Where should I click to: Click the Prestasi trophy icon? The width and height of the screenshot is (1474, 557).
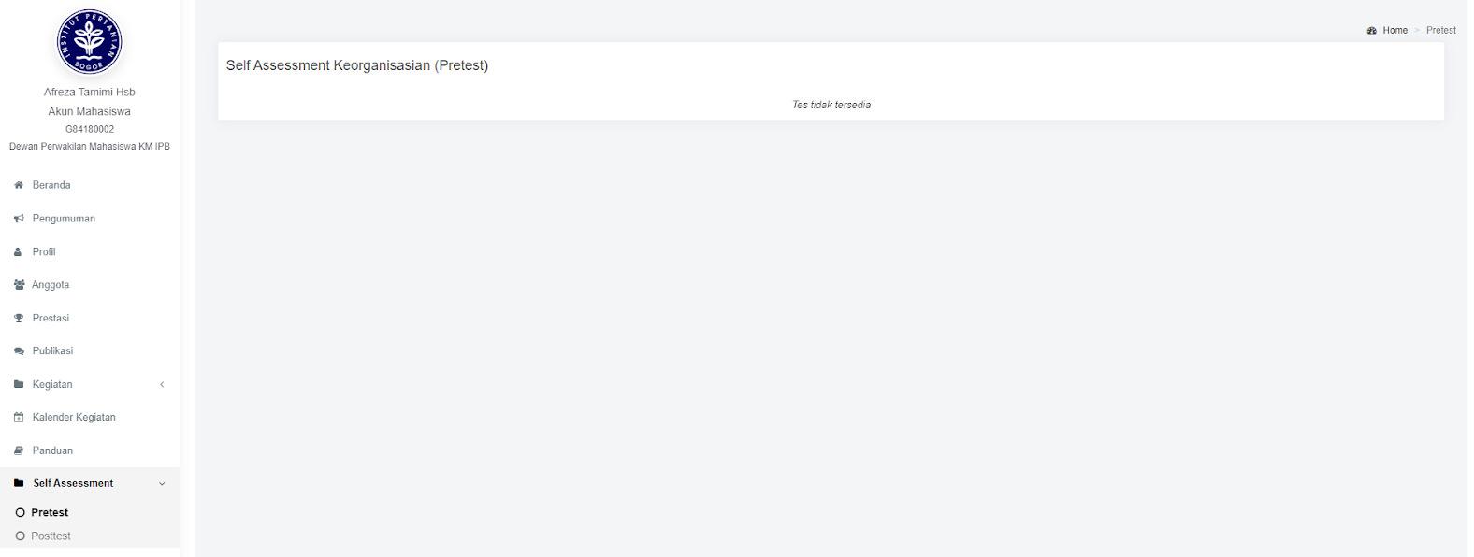pos(19,319)
